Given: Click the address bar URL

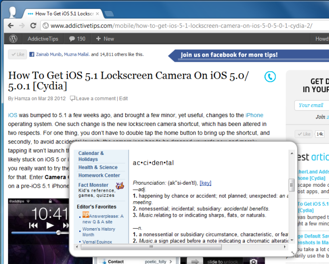Looking at the screenshot, I should [181, 25].
